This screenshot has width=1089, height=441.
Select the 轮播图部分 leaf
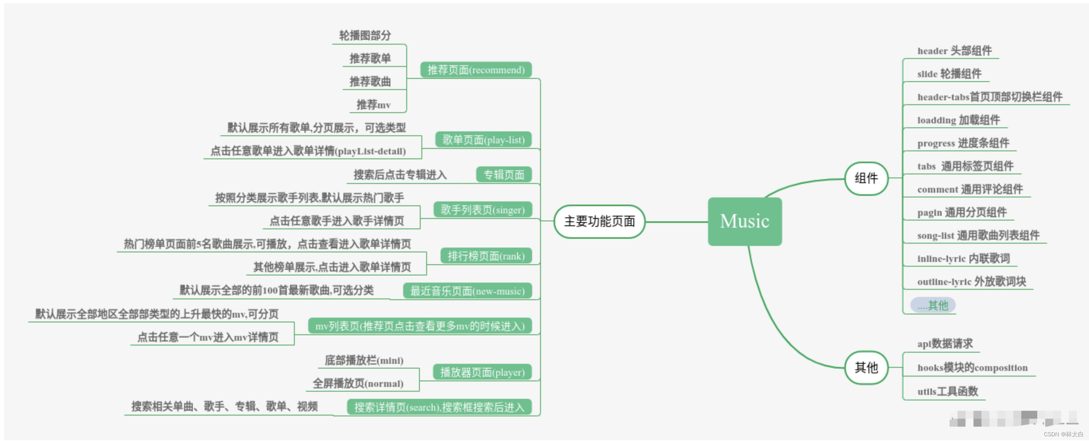(x=365, y=35)
